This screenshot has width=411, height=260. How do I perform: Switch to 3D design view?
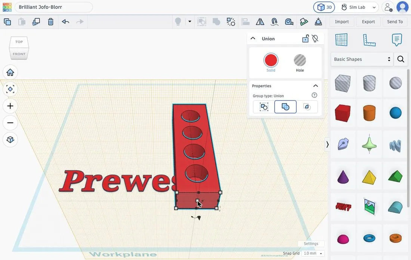[324, 7]
